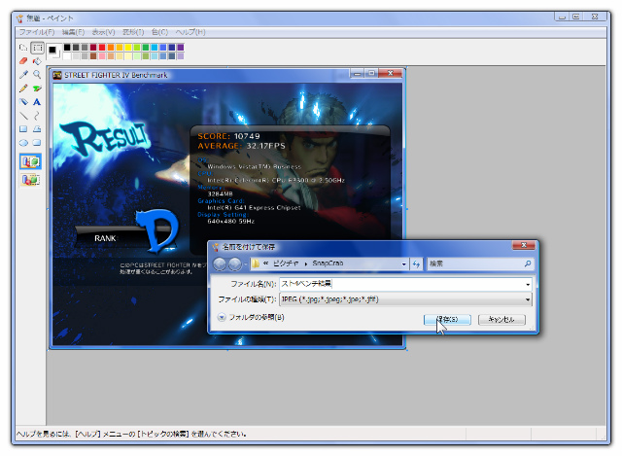Click SnapCrab in the address breadcrumb

328,263
